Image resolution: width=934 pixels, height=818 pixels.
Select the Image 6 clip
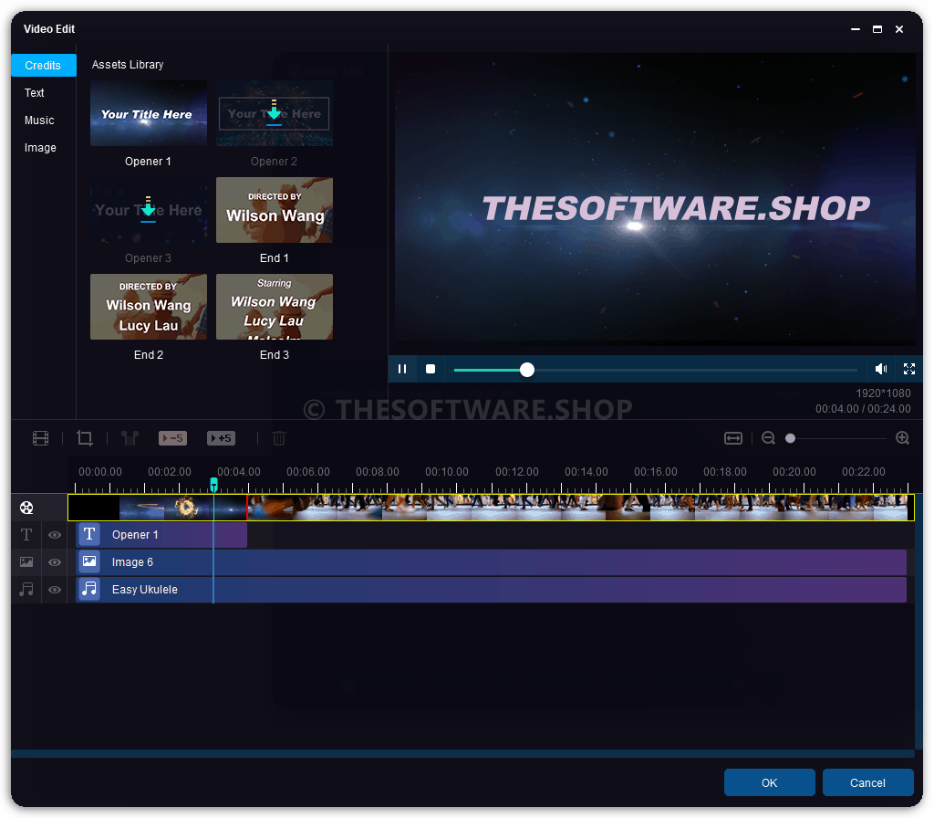(x=492, y=562)
